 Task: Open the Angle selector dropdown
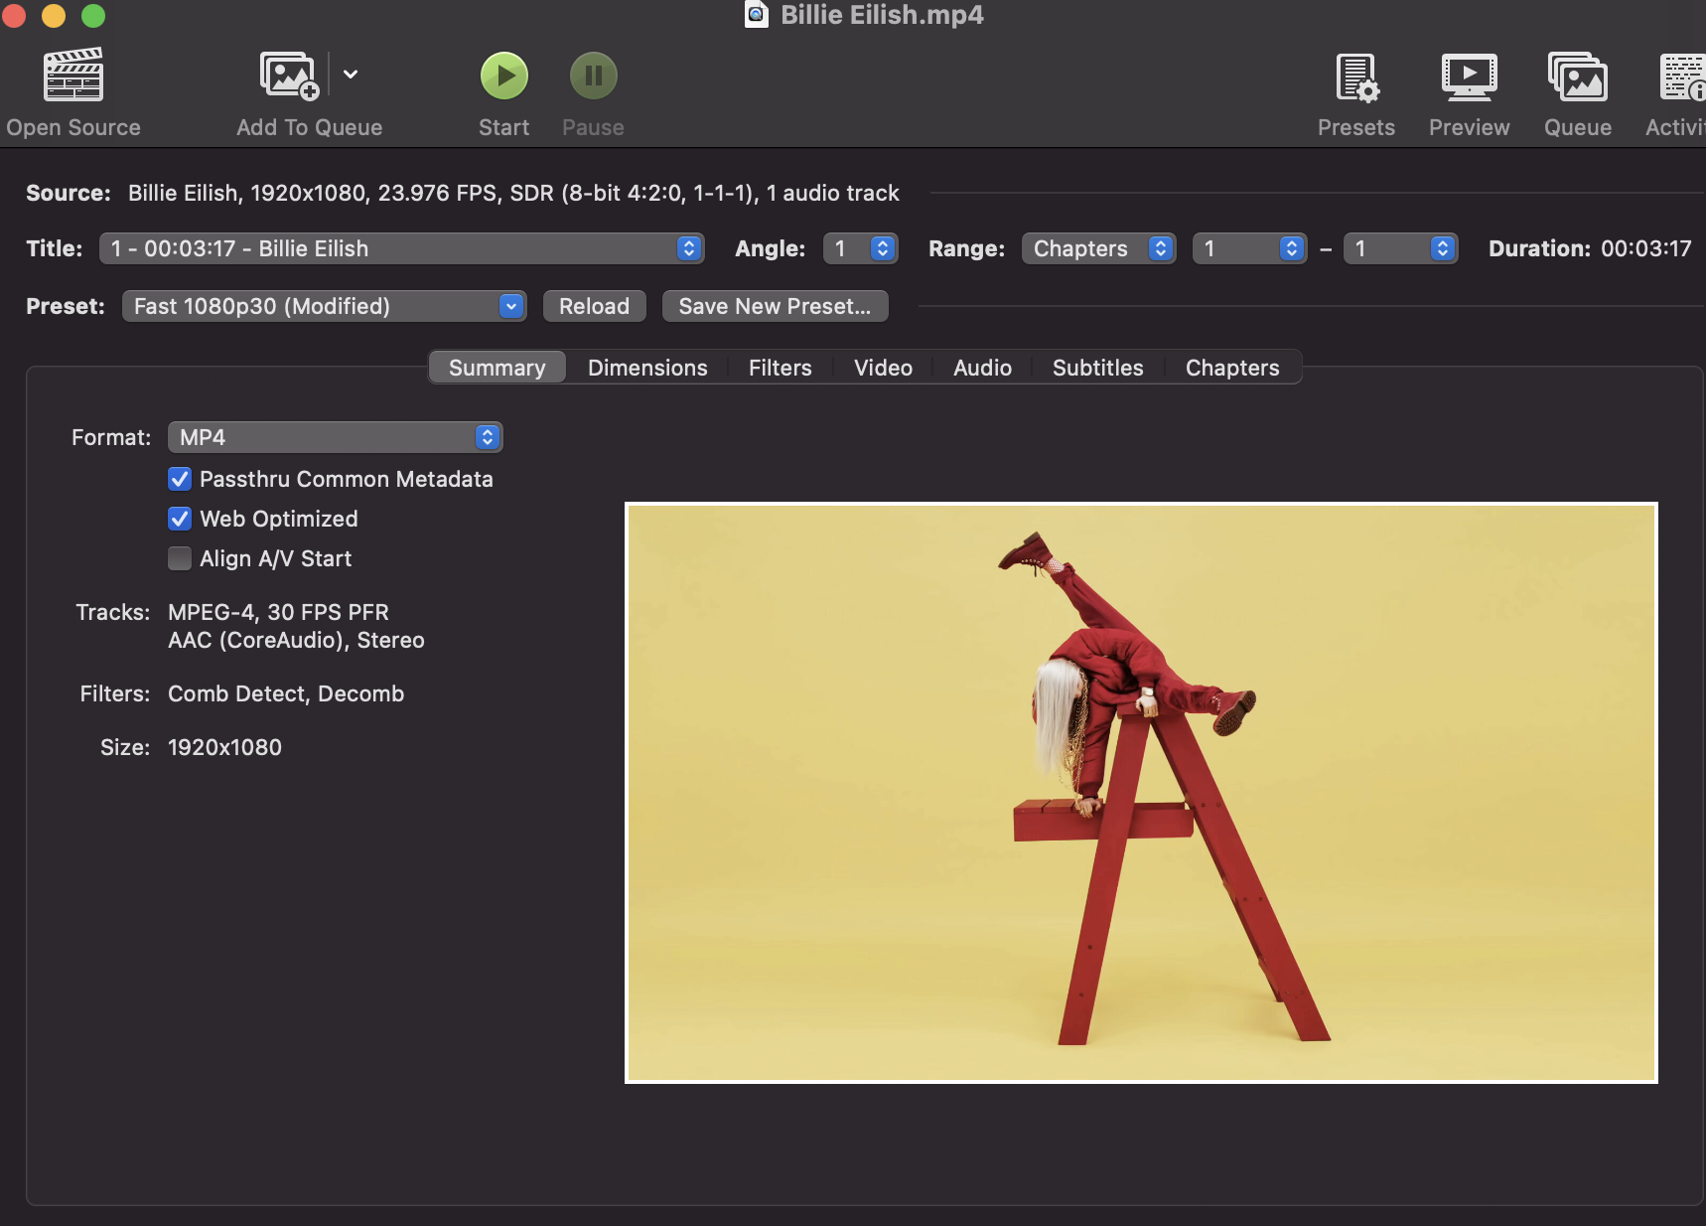pyautogui.click(x=861, y=248)
